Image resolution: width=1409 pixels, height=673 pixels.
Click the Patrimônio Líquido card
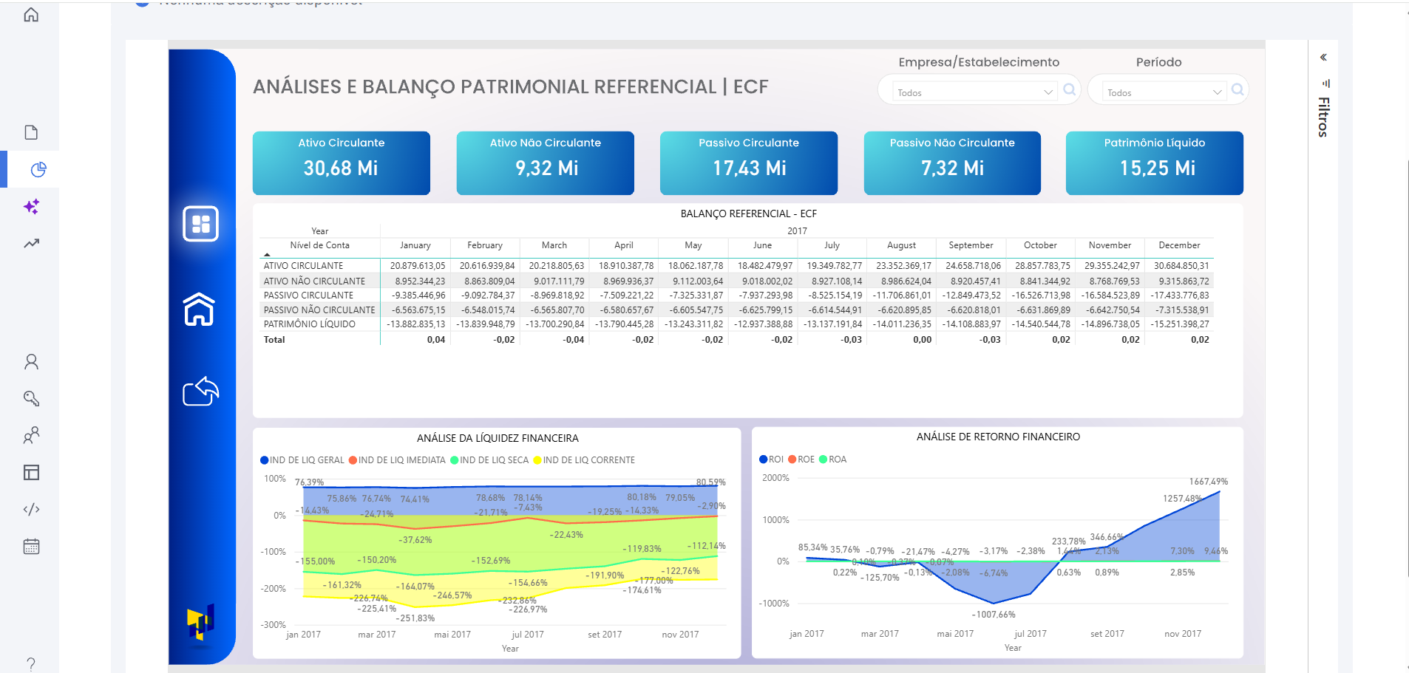tap(1153, 163)
